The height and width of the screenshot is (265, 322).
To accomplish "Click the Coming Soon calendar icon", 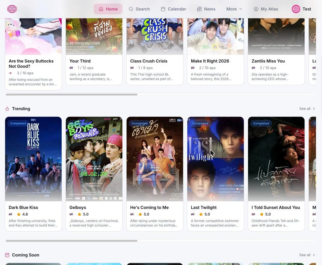I will (7, 255).
